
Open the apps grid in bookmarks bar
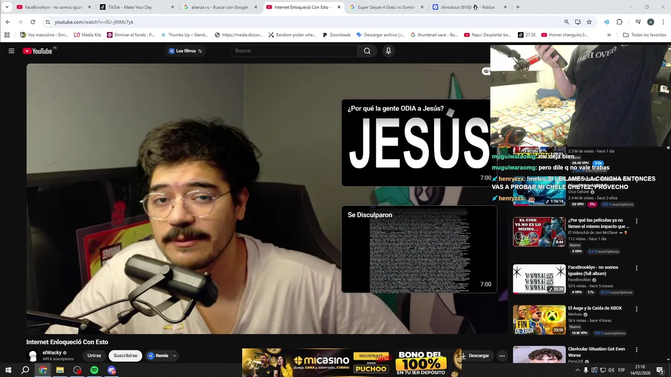7,35
